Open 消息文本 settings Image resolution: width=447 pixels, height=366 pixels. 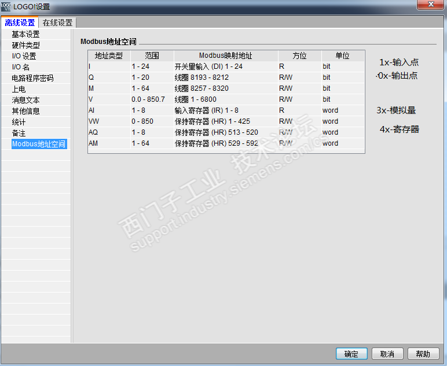(25, 100)
